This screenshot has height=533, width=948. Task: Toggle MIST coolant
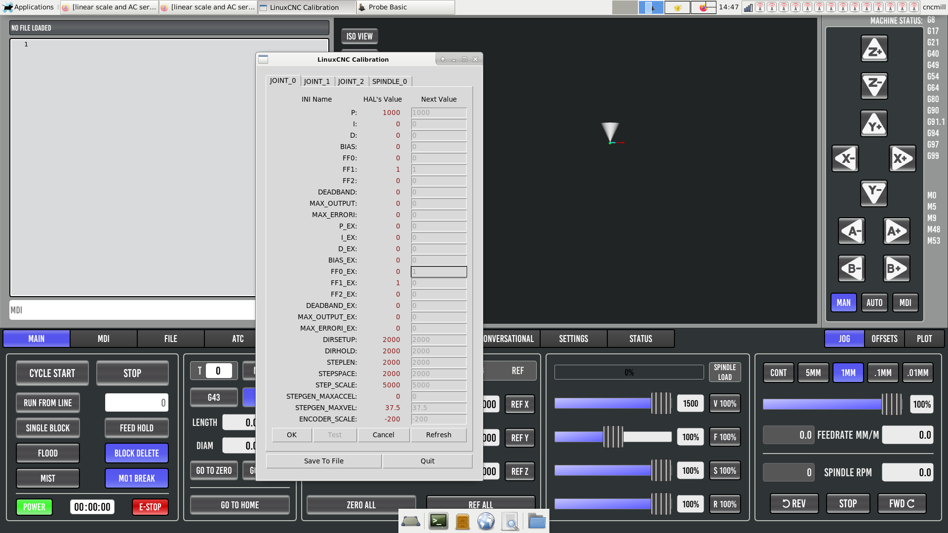(x=48, y=478)
